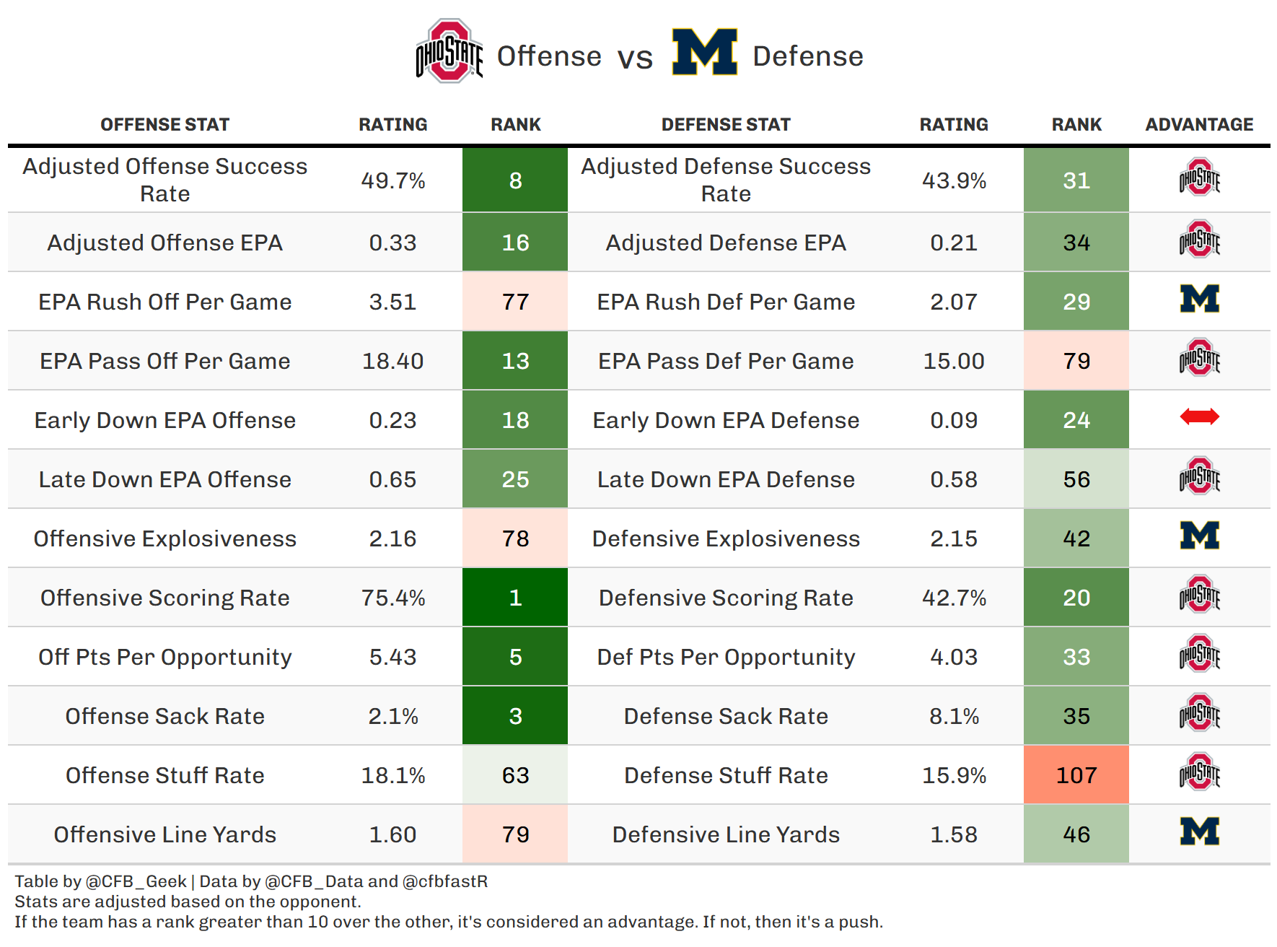Click the dark green rank 1 cell
This screenshot has height=947, width=1277.
515,598
